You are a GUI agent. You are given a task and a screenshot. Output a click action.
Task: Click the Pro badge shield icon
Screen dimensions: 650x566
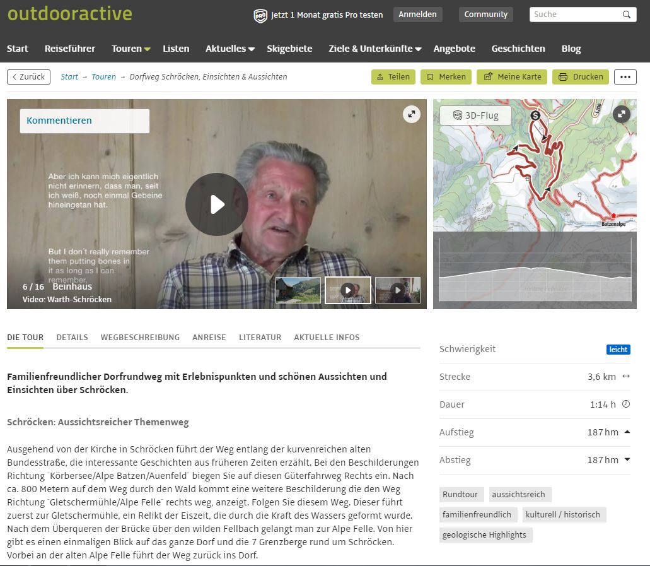pos(260,15)
